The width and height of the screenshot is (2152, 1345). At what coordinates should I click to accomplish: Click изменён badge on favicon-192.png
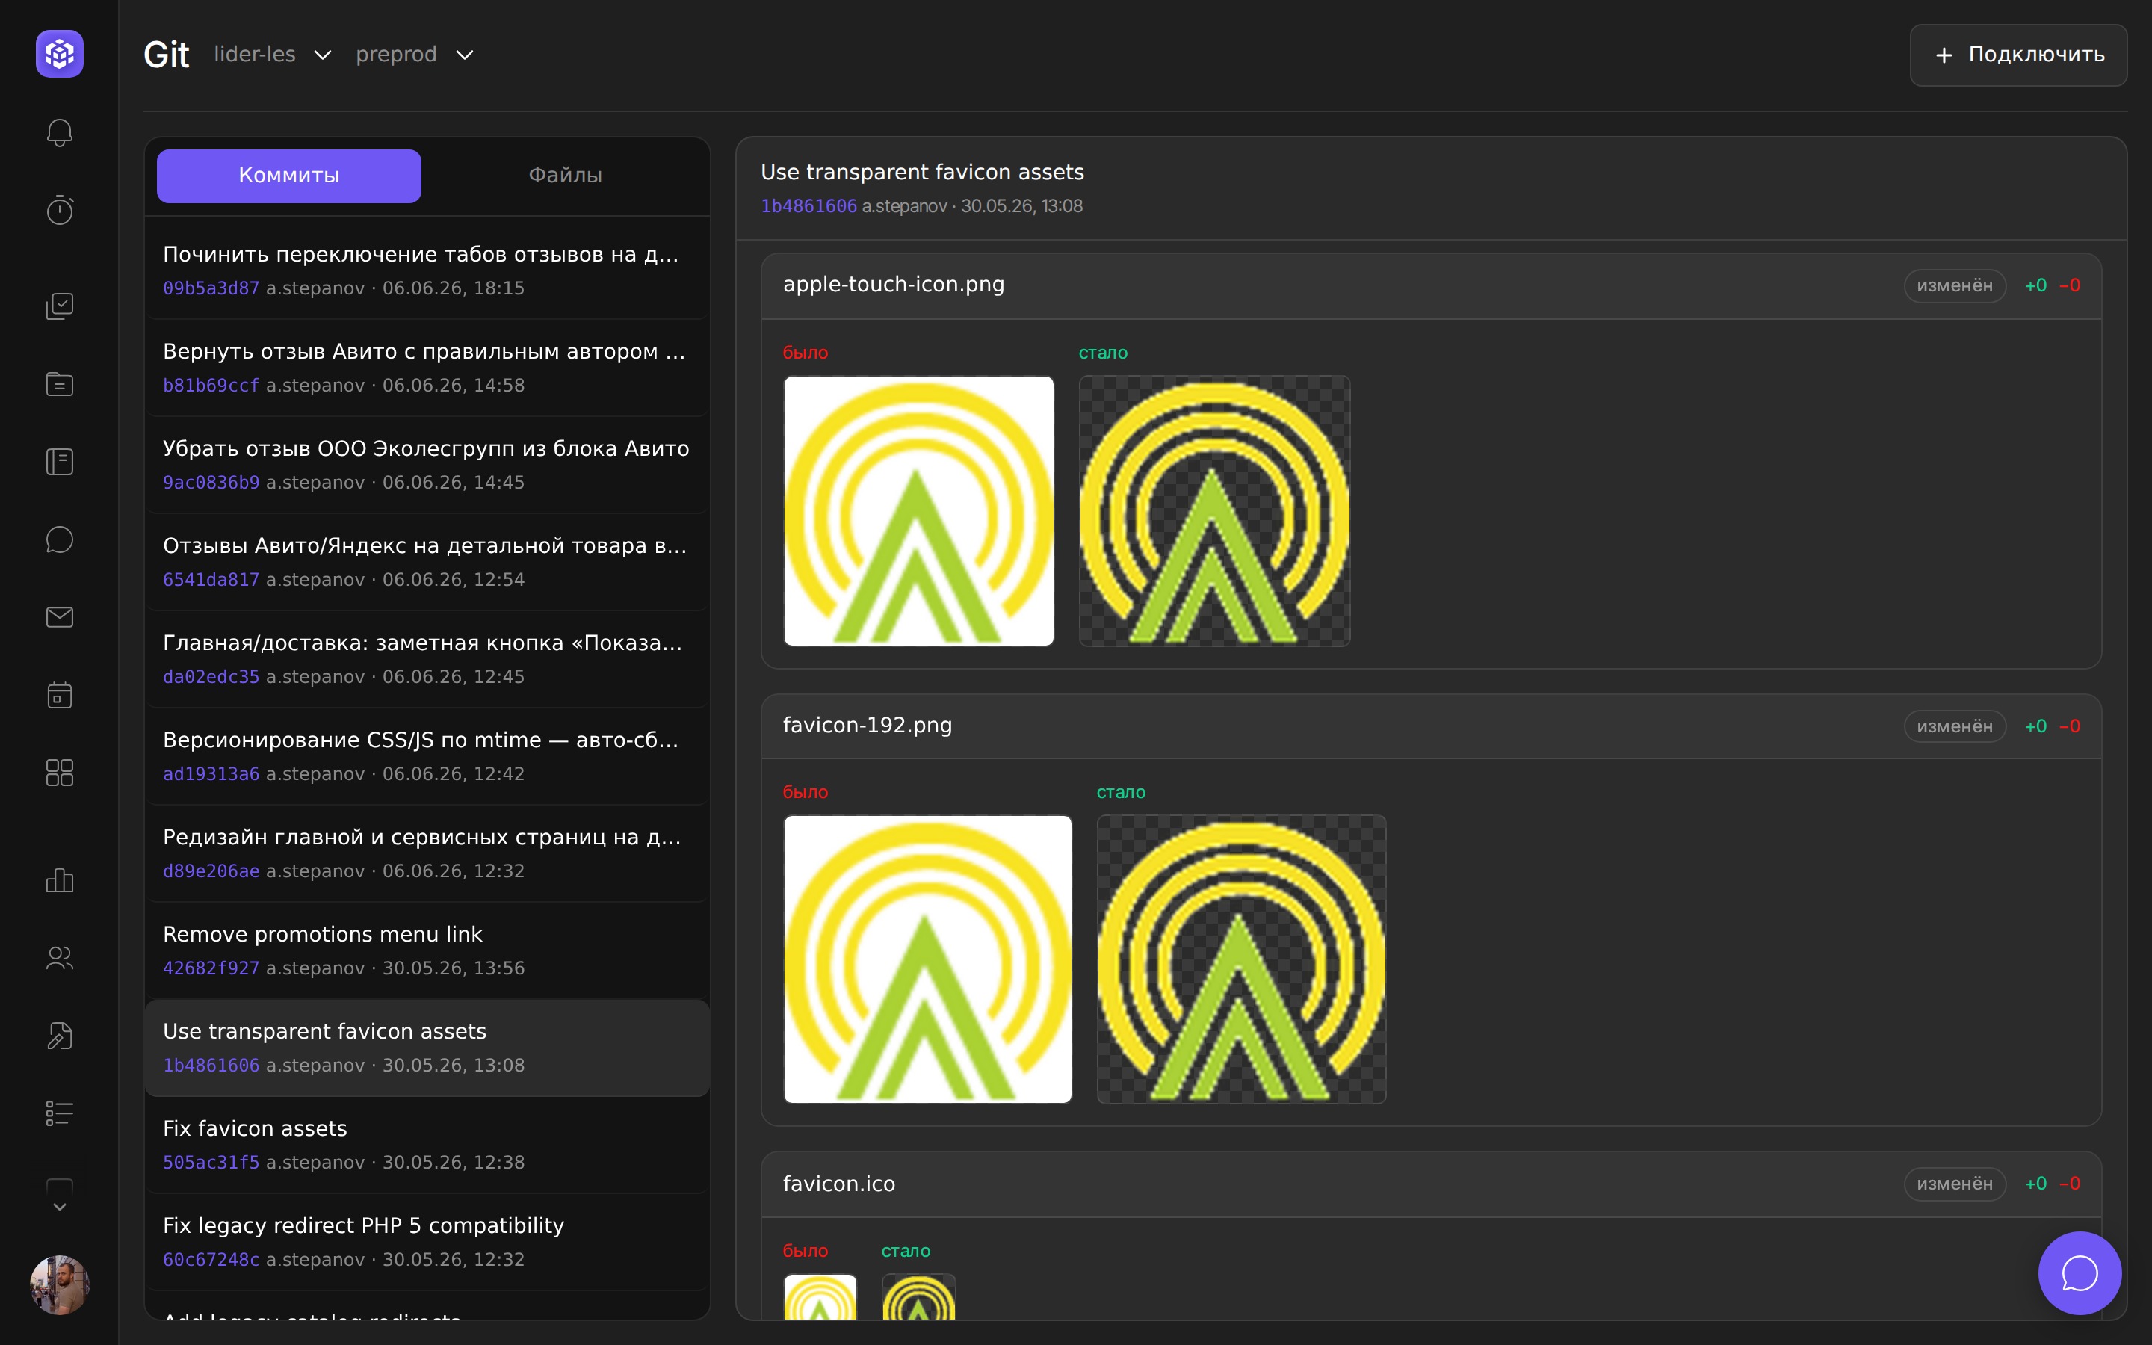pos(1954,726)
